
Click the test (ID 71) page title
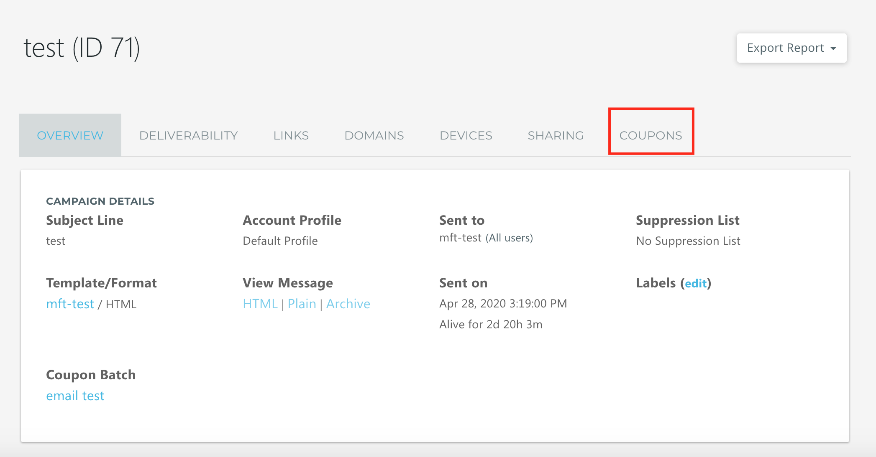(82, 48)
